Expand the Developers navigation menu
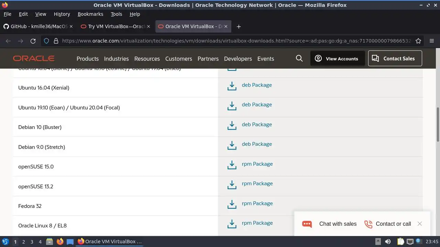 coord(238,59)
